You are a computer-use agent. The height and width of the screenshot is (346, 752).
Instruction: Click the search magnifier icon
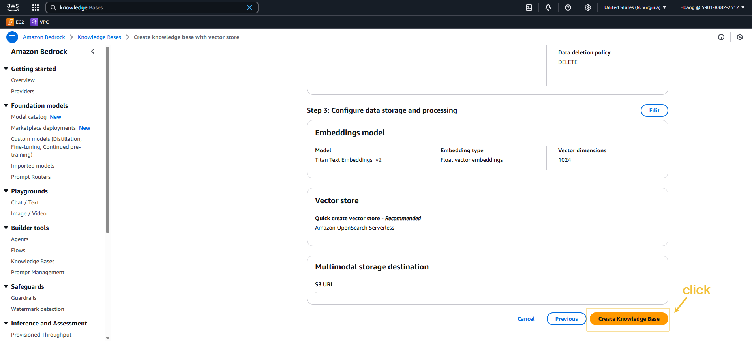[x=53, y=7]
